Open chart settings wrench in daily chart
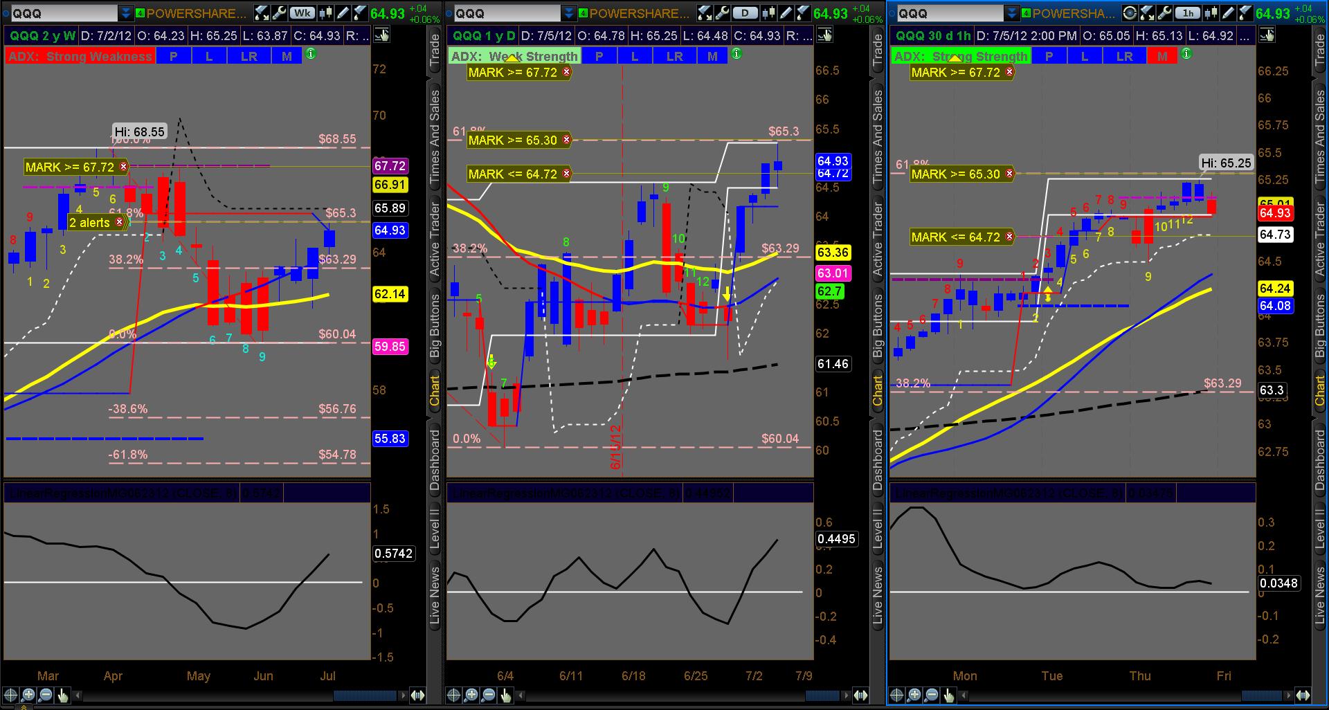This screenshot has height=710, width=1329. tap(722, 12)
